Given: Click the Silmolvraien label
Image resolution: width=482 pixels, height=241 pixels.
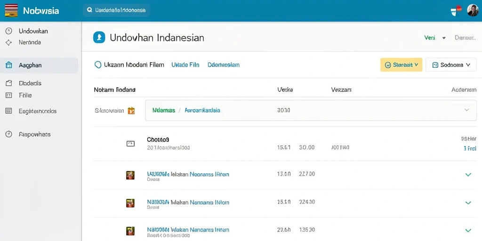Looking at the screenshot, I should (x=109, y=110).
